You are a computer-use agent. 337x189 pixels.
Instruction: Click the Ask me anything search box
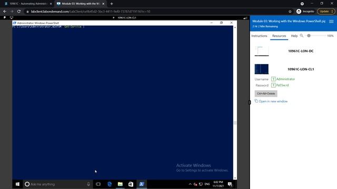[58, 184]
